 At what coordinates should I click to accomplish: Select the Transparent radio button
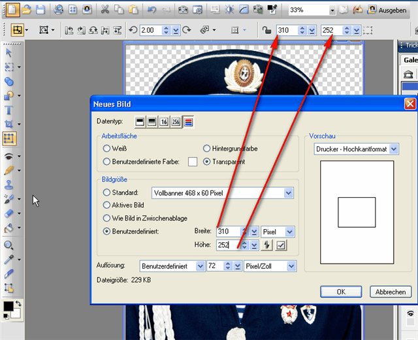(206, 161)
